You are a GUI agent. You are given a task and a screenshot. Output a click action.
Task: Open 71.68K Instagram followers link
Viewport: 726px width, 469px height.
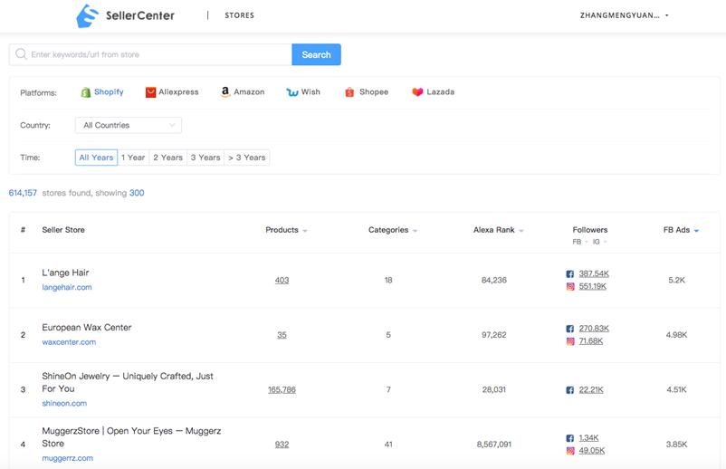coord(591,341)
